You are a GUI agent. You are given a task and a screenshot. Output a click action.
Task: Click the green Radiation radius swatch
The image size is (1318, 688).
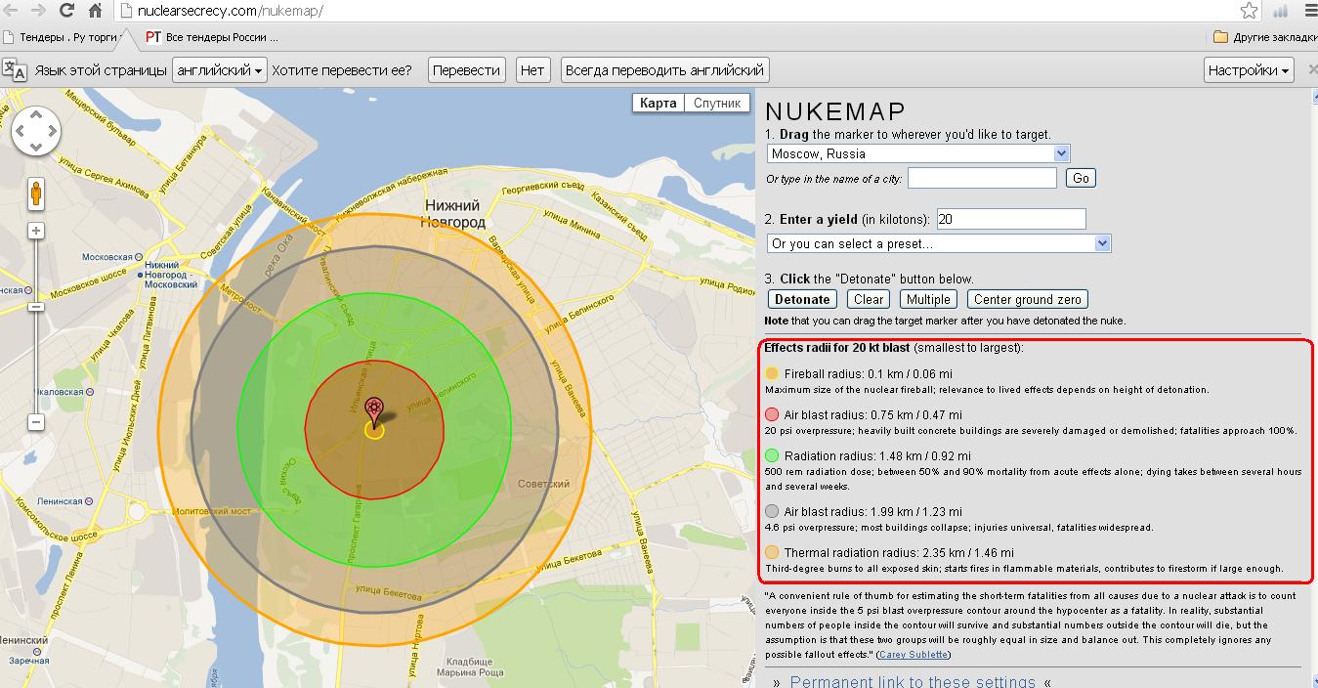[x=772, y=455]
